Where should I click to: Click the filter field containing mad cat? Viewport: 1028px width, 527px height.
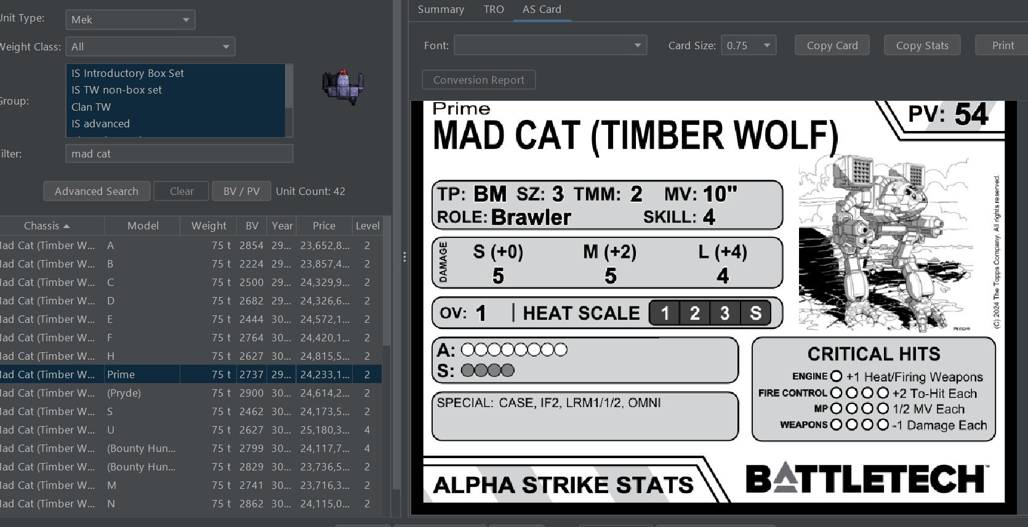tap(179, 154)
